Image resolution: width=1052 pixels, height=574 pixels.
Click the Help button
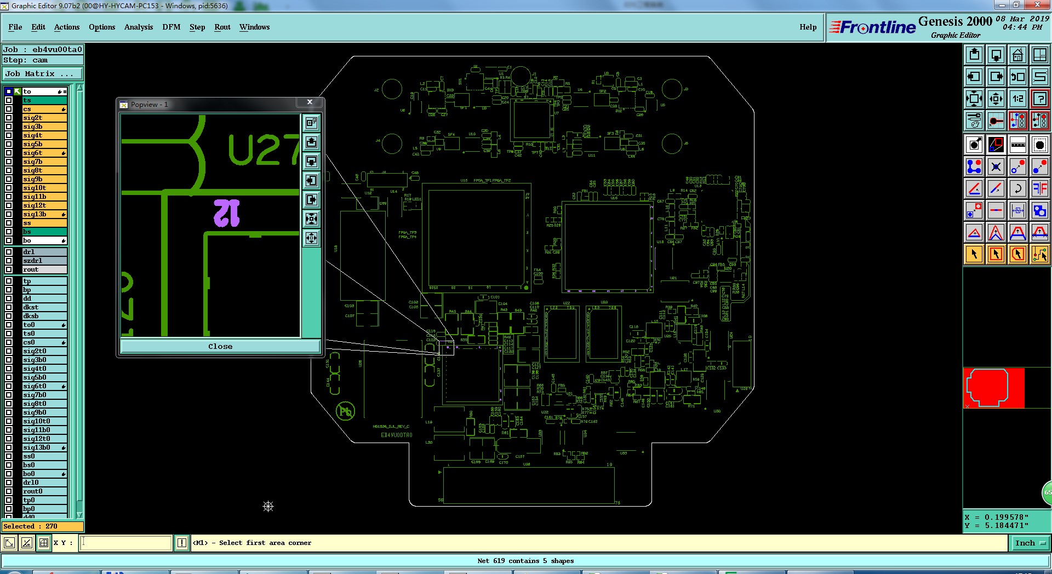pyautogui.click(x=808, y=27)
